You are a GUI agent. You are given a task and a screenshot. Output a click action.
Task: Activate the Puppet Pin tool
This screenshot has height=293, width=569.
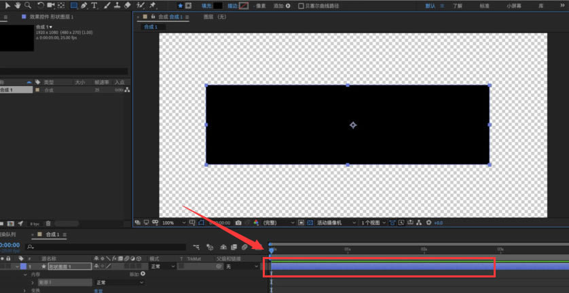pyautogui.click(x=152, y=5)
